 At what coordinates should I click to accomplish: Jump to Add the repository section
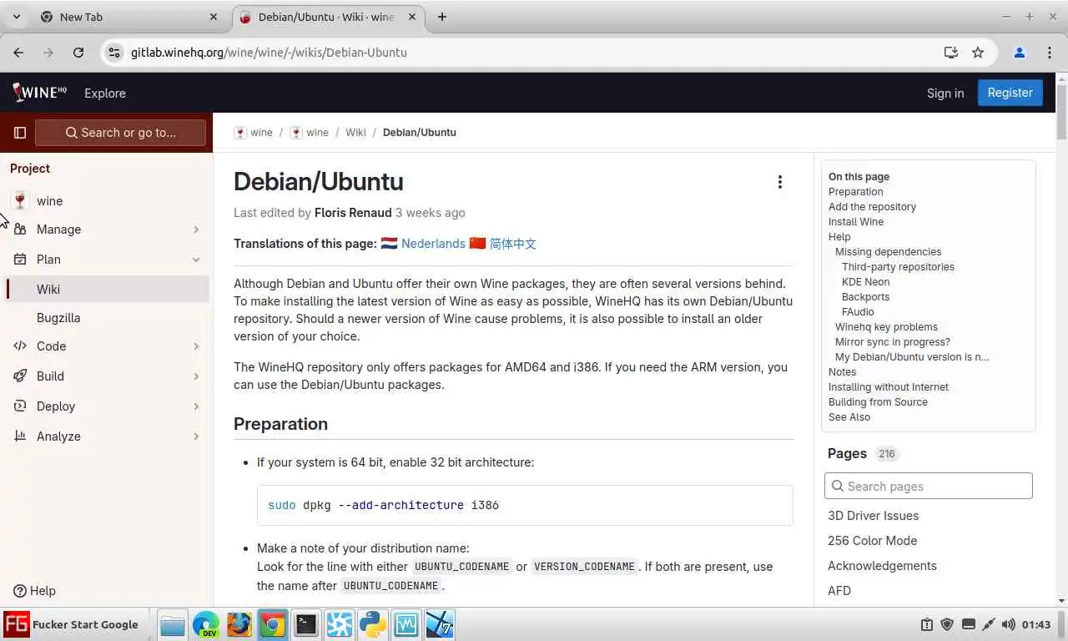(x=872, y=207)
